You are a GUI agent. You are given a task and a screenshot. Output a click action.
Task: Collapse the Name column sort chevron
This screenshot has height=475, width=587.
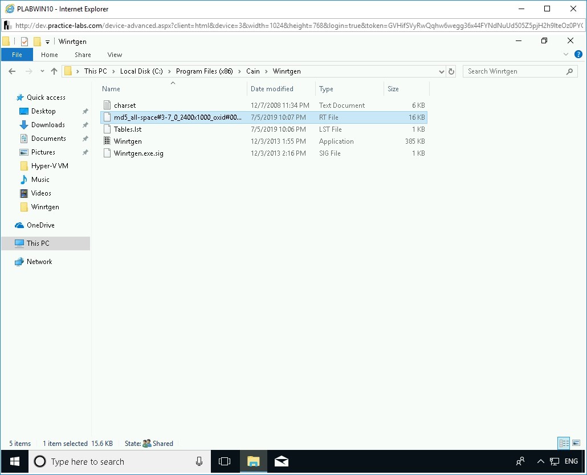coord(173,82)
